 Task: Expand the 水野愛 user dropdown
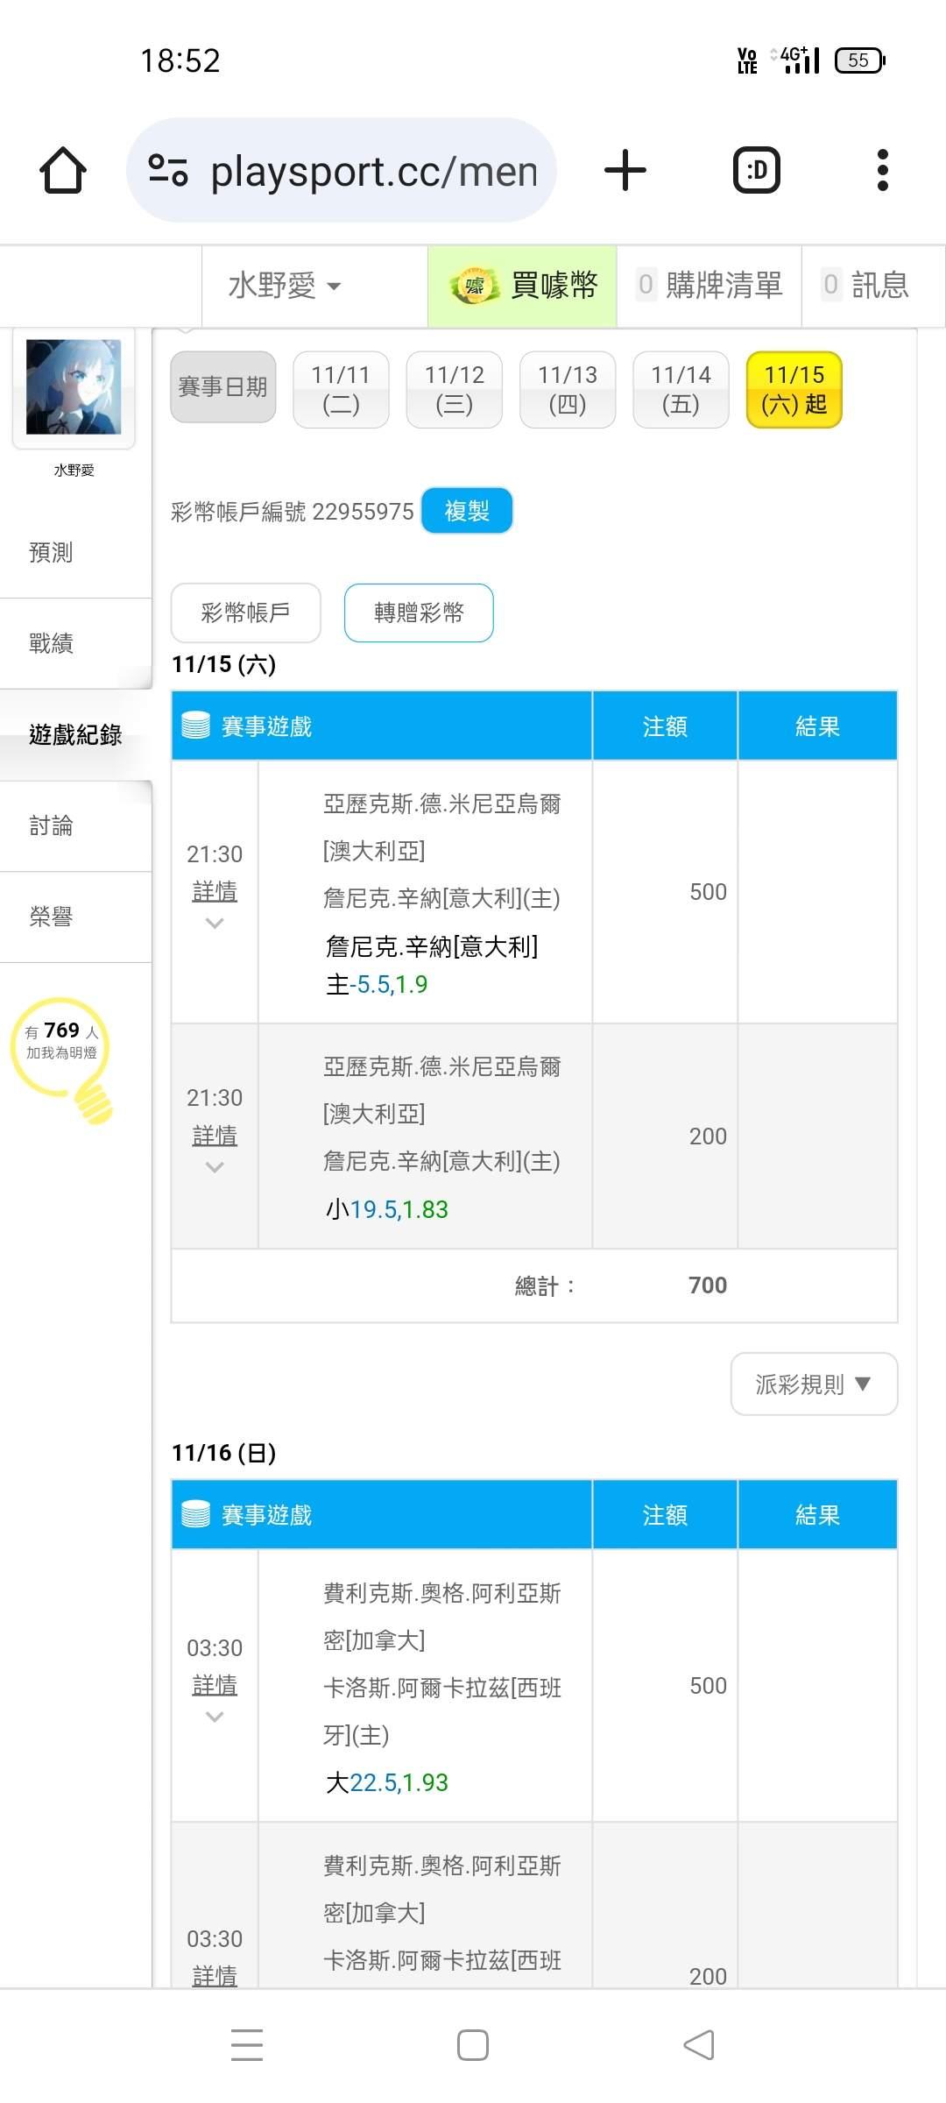click(285, 286)
